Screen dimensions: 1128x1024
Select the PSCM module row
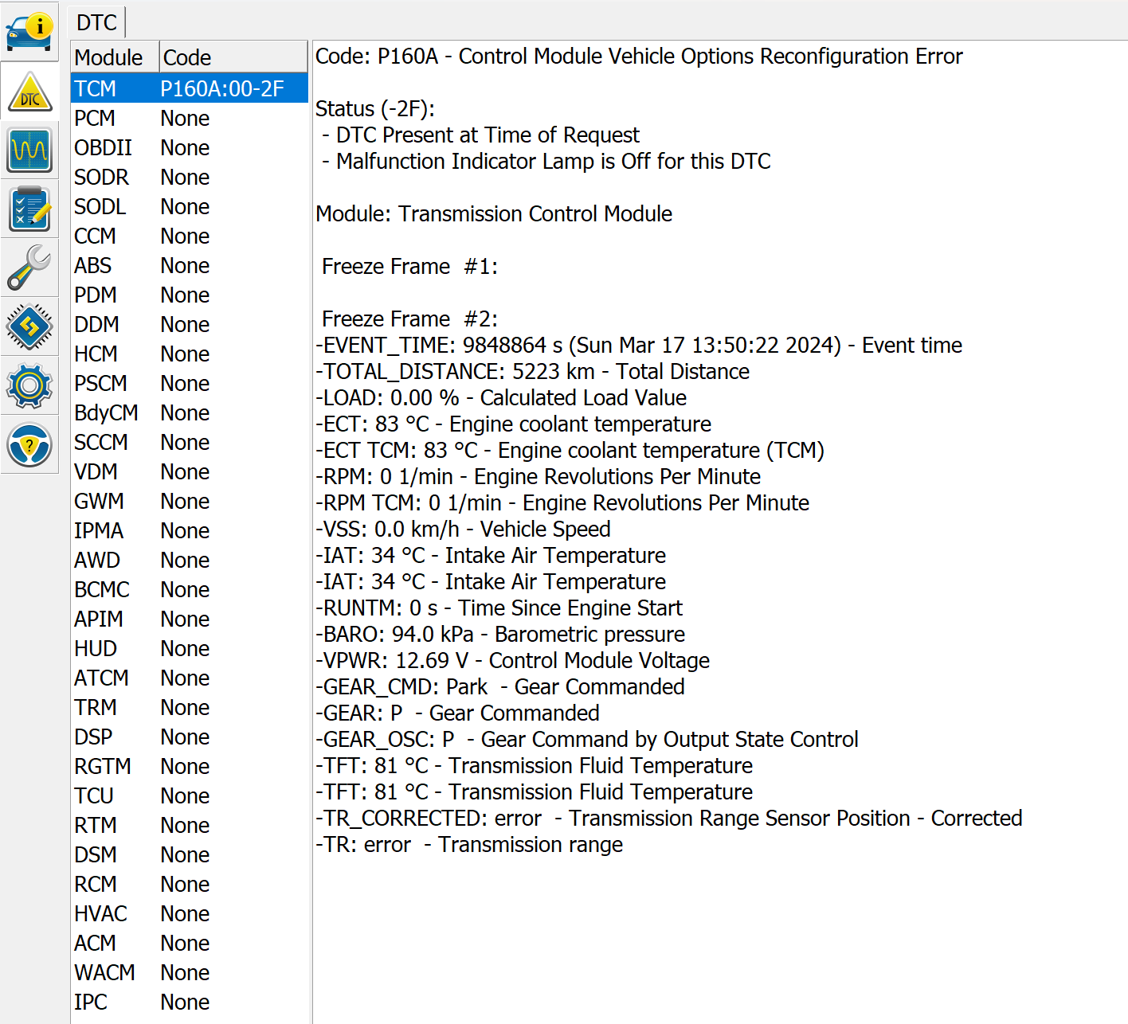[190, 383]
